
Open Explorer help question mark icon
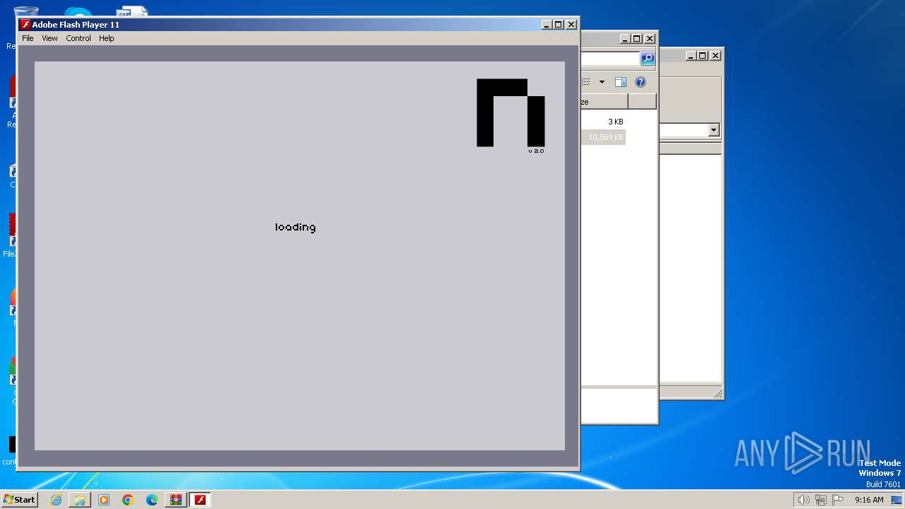pos(641,82)
